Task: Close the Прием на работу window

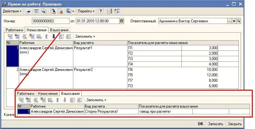Action: click(x=241, y=4)
